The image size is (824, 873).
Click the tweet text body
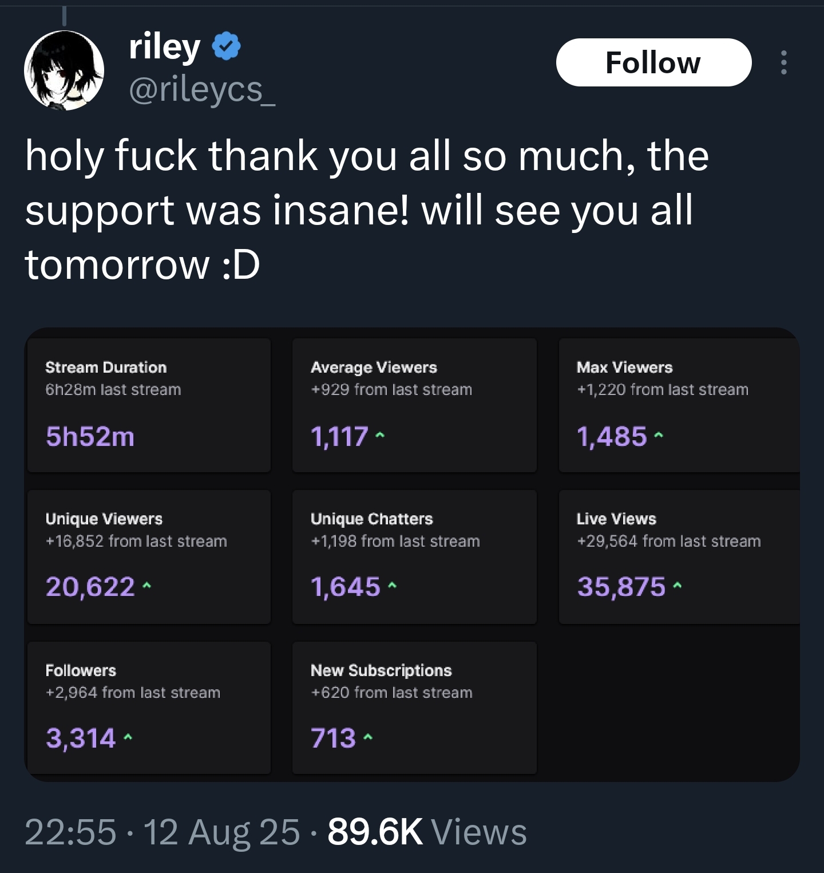point(367,210)
